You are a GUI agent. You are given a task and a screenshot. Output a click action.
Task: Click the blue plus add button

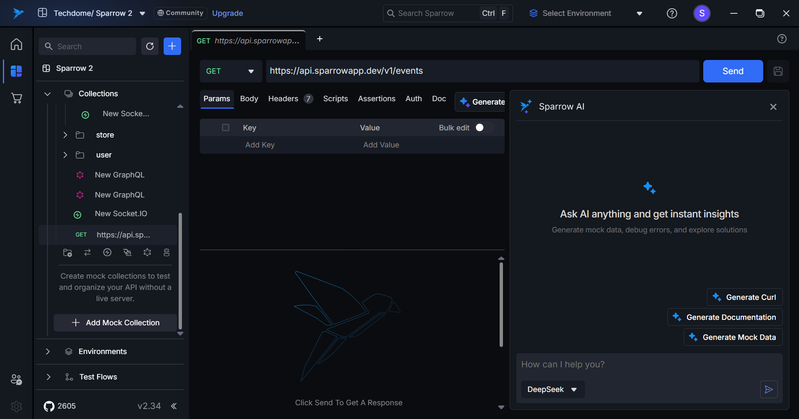(x=172, y=46)
